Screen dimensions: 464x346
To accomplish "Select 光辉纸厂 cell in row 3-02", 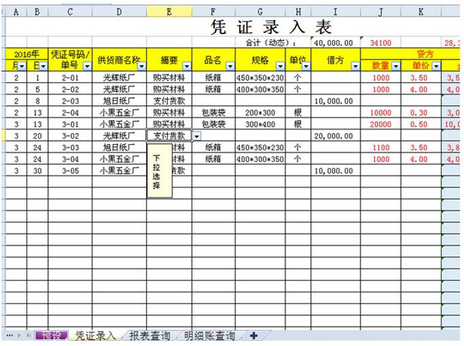I will coord(119,135).
